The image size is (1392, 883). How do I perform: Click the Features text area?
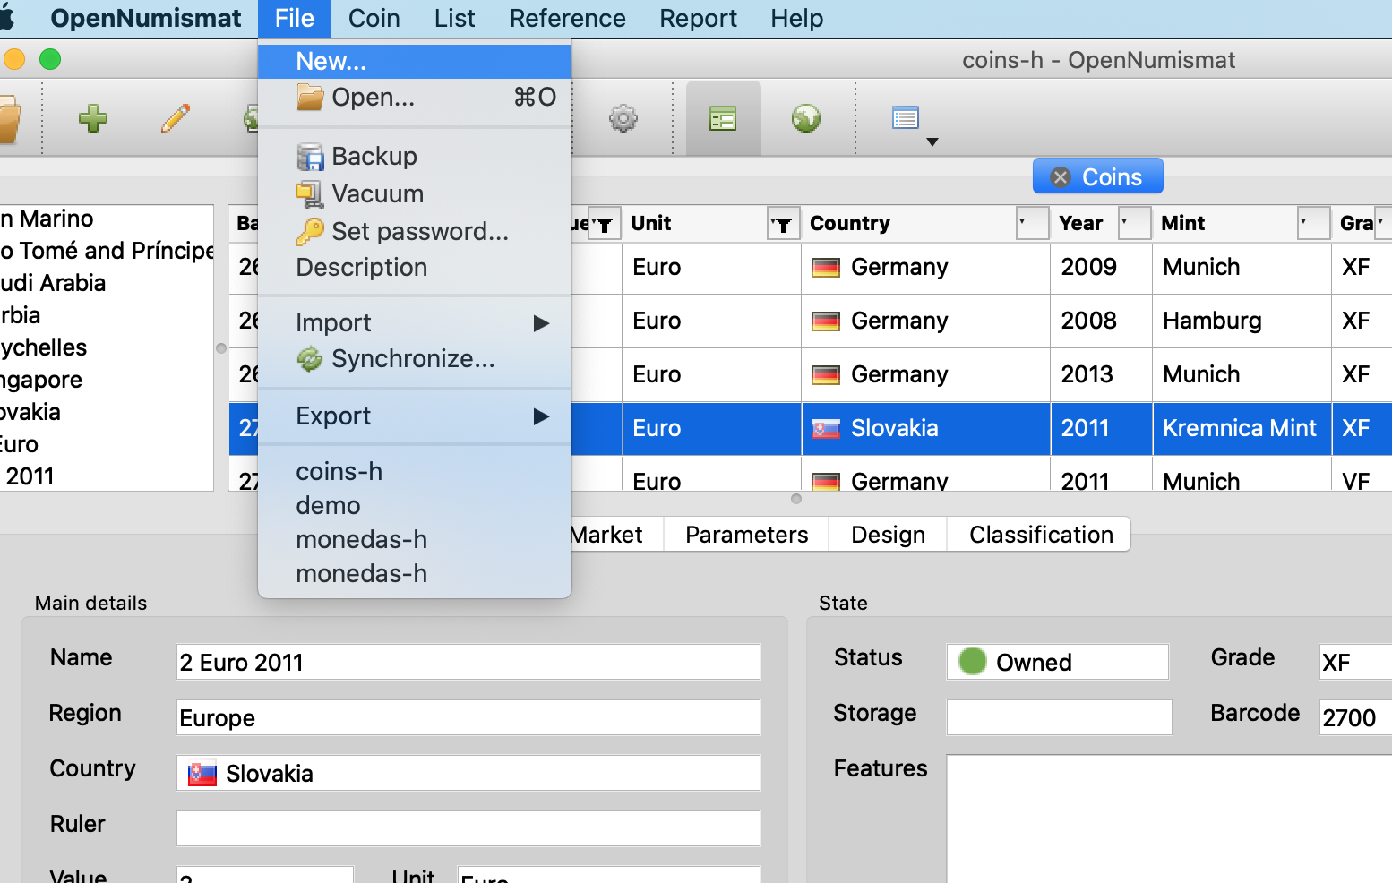[1170, 819]
